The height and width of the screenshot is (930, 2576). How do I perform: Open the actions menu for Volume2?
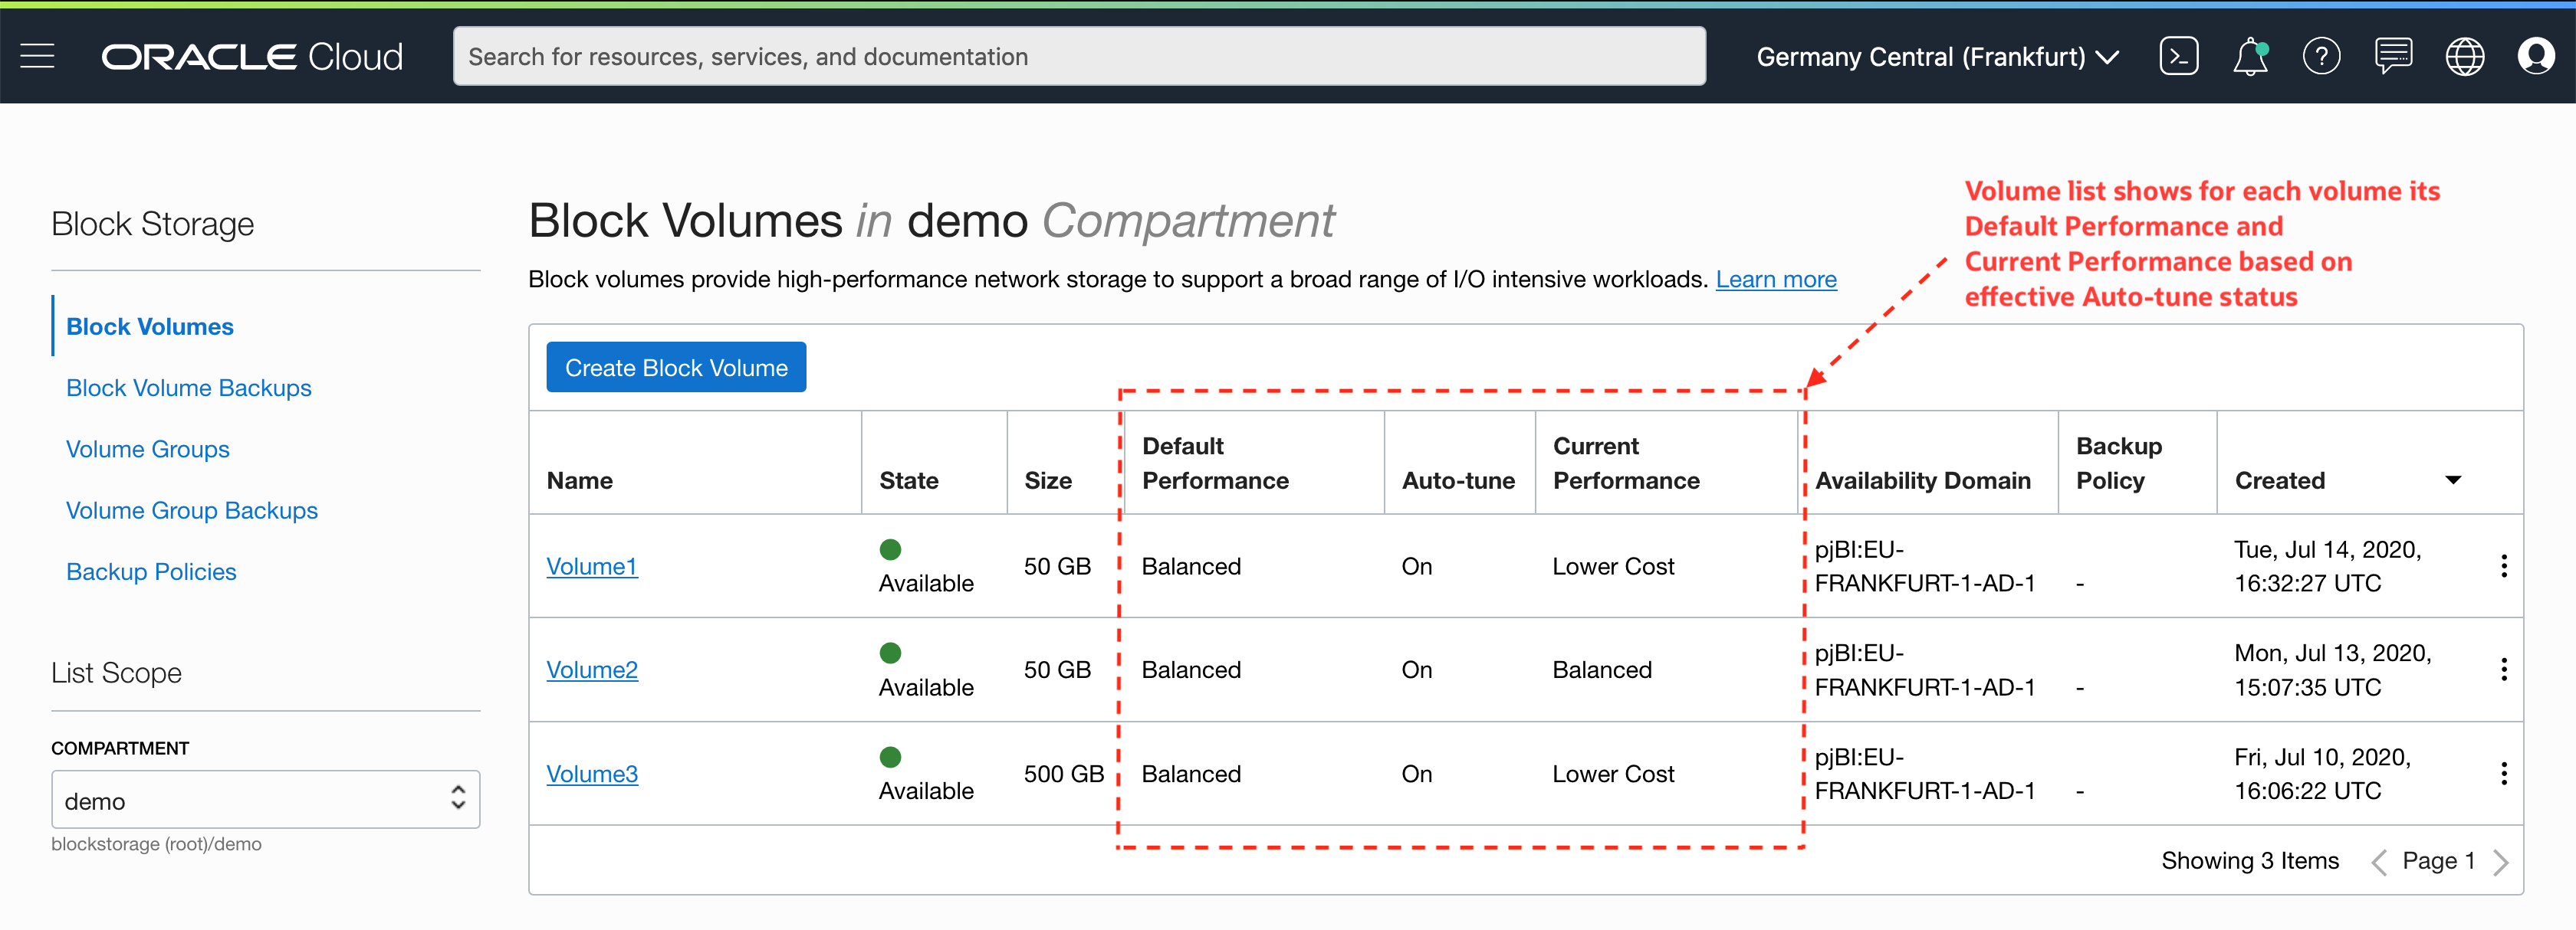point(2504,670)
